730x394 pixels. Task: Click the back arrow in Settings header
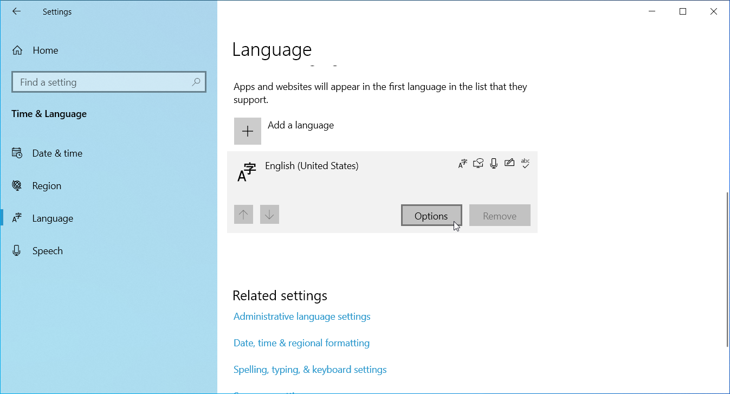pyautogui.click(x=17, y=11)
